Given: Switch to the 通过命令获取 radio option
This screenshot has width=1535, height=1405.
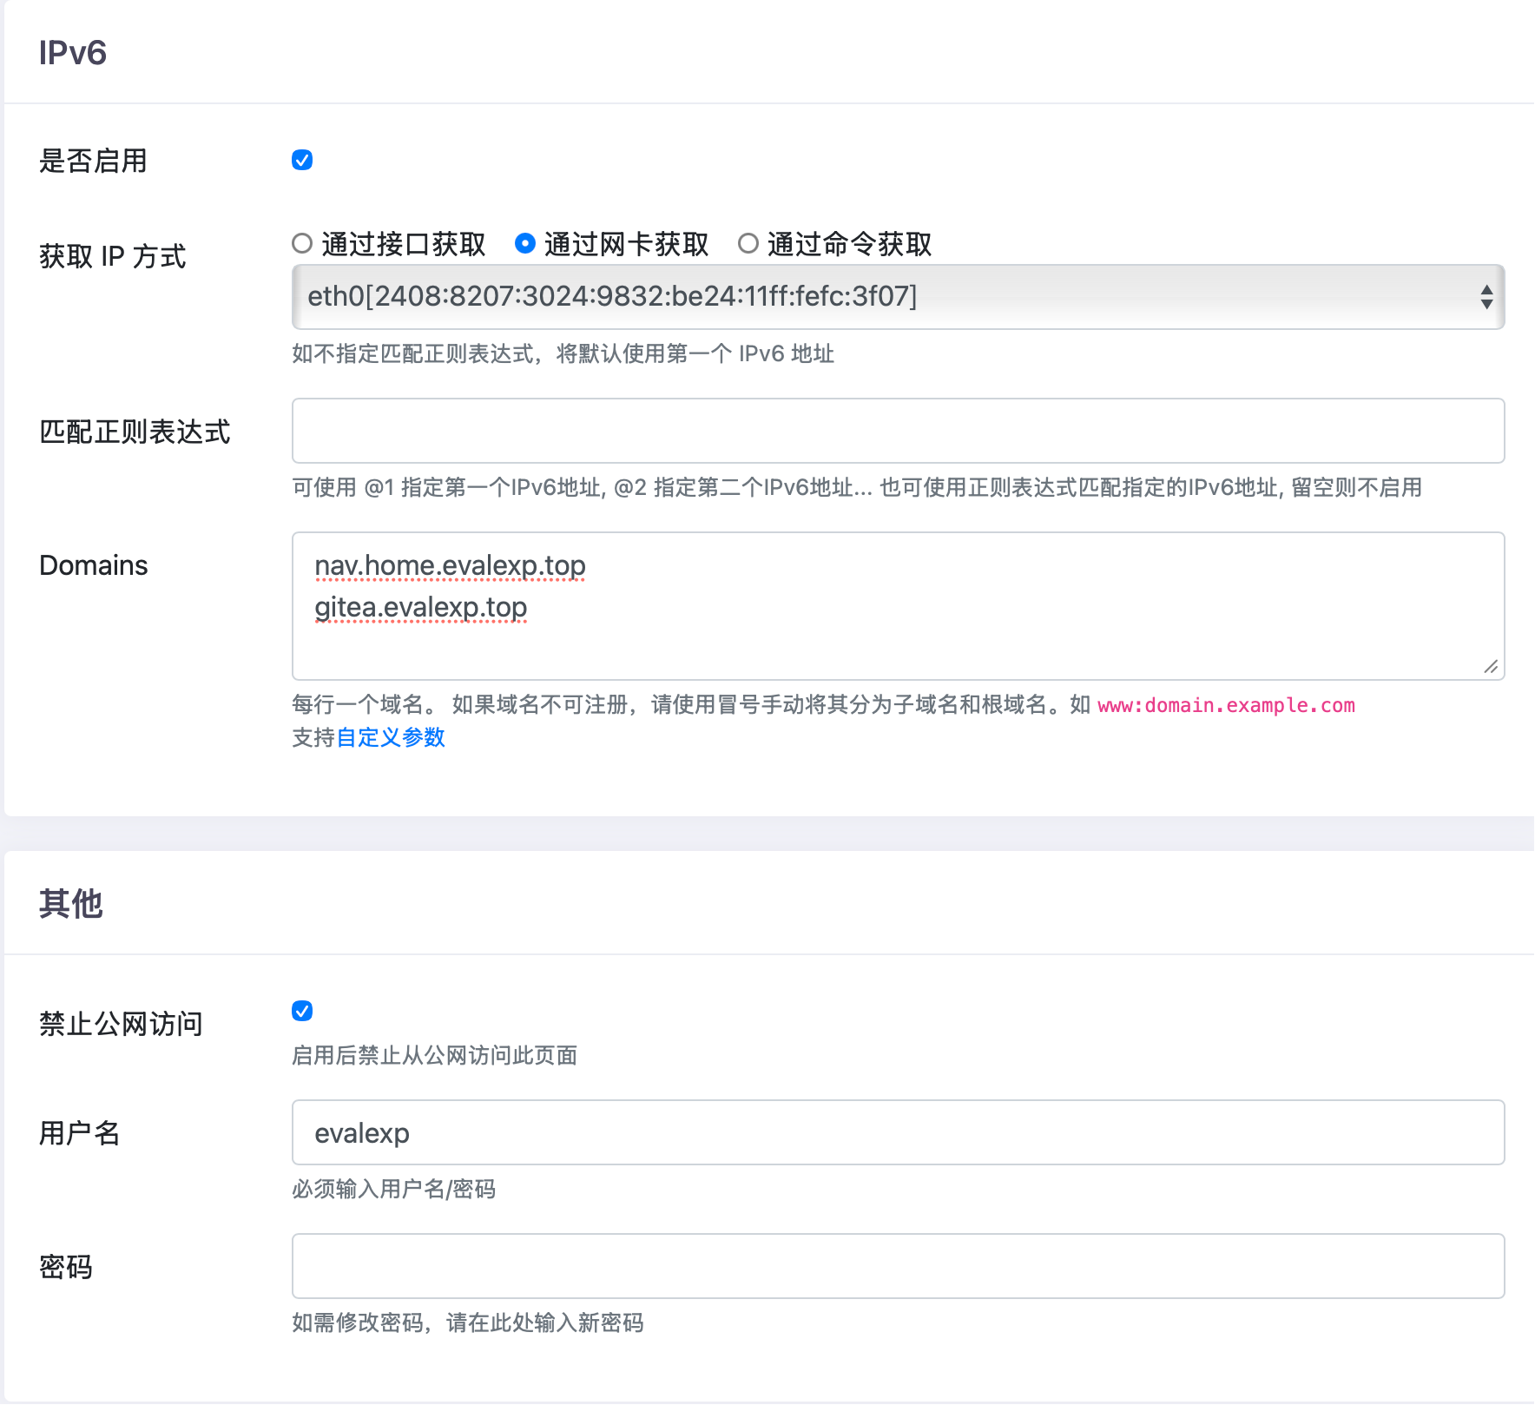Looking at the screenshot, I should coord(748,243).
